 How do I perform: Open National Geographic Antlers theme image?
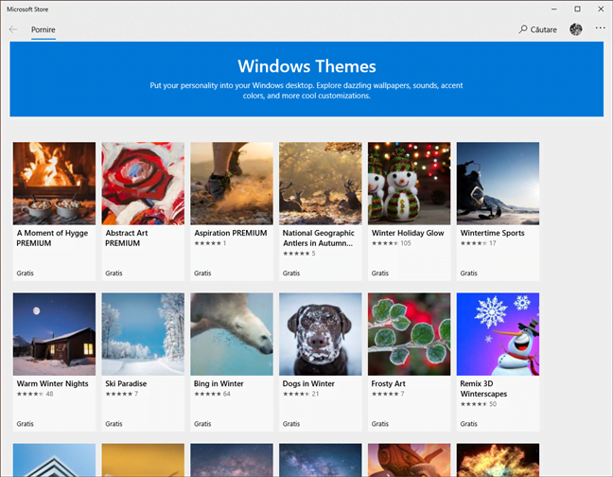click(x=321, y=184)
